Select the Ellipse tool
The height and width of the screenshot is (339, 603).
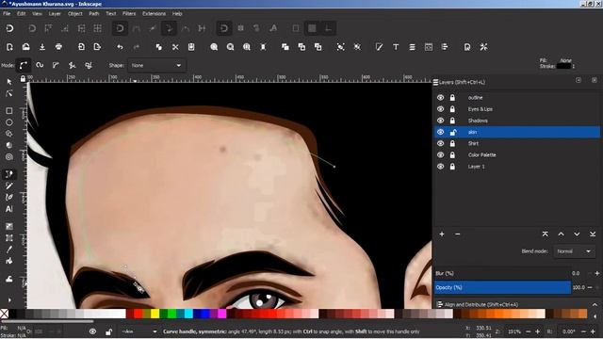coord(9,122)
